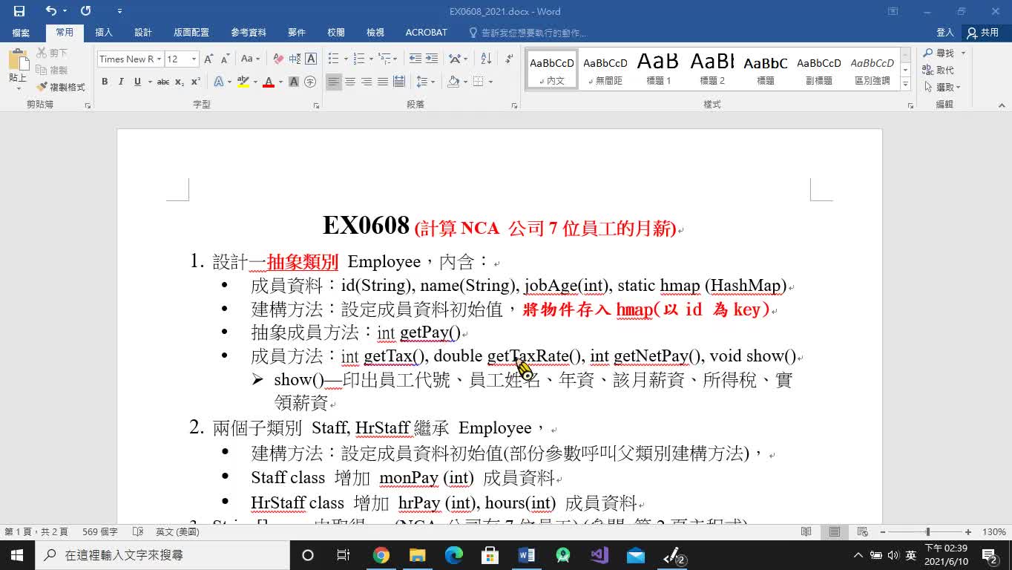Screen dimensions: 1012x570
Task: Apply strikethrough (abc) formatting
Action: 163,82
